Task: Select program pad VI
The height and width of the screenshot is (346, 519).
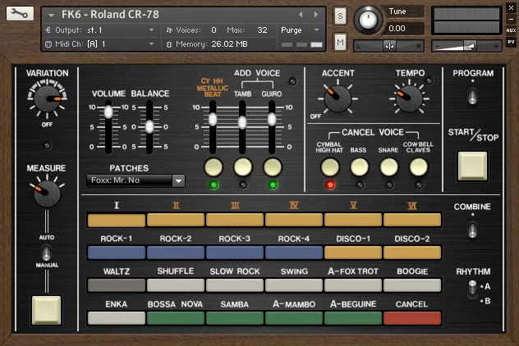Action: point(412,220)
